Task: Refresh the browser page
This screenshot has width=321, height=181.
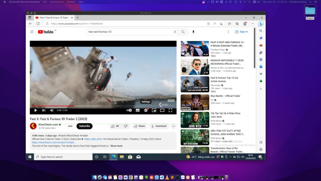Action: pyautogui.click(x=38, y=24)
